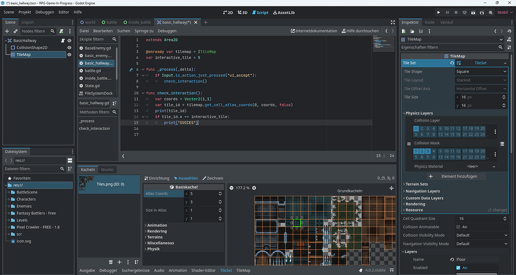Toggle collision layer bit 1
Screen dimensions: 516x275
pyautogui.click(x=416, y=129)
